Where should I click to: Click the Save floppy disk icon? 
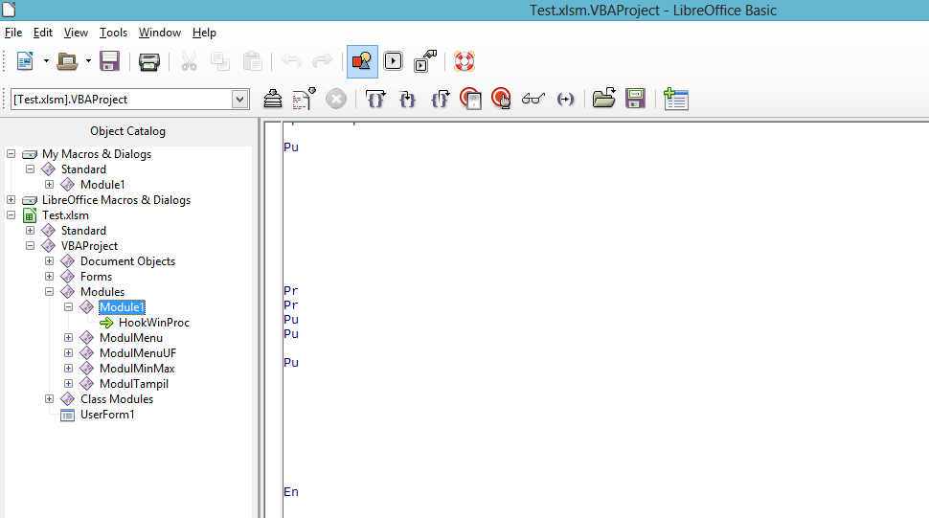coord(109,61)
